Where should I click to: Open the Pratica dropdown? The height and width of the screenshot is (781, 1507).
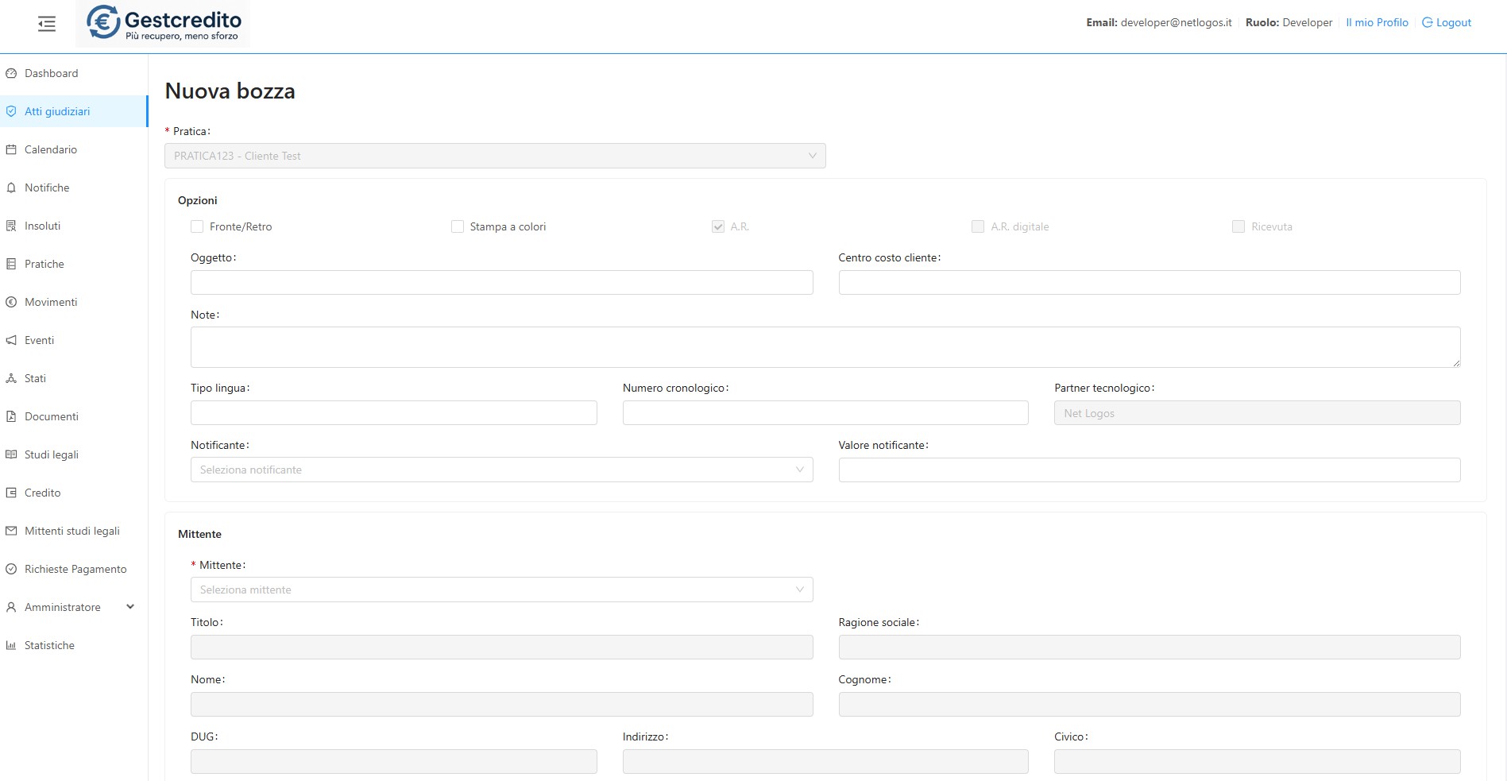click(x=495, y=156)
